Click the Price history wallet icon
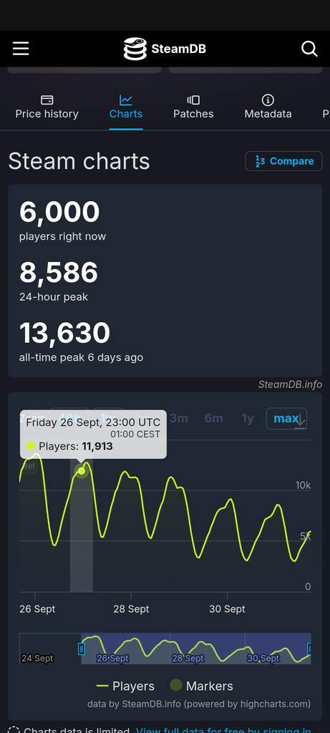Viewport: 330px width, 733px height. pos(47,100)
